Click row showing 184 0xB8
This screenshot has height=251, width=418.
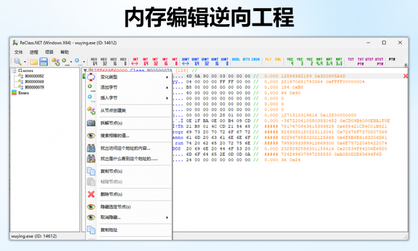[x=289, y=87]
